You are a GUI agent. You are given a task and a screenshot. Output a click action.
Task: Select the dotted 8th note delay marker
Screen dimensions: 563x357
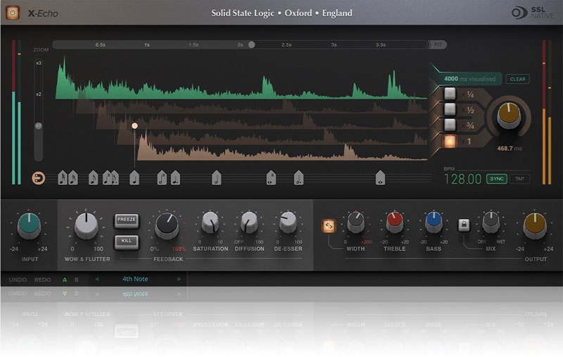click(x=115, y=177)
